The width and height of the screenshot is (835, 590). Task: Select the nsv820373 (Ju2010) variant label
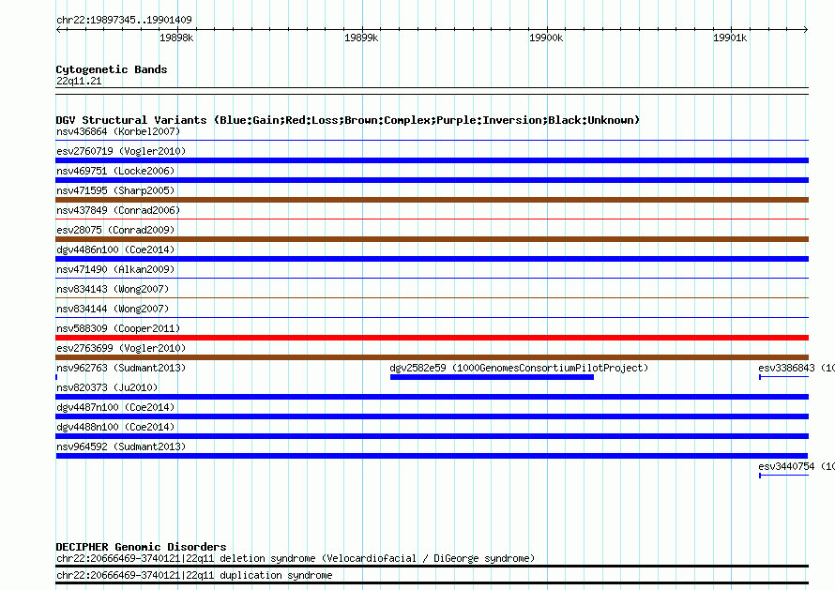(107, 387)
